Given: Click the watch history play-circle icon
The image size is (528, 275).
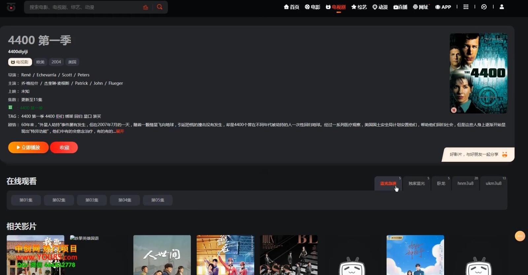Looking at the screenshot, I should point(484,7).
